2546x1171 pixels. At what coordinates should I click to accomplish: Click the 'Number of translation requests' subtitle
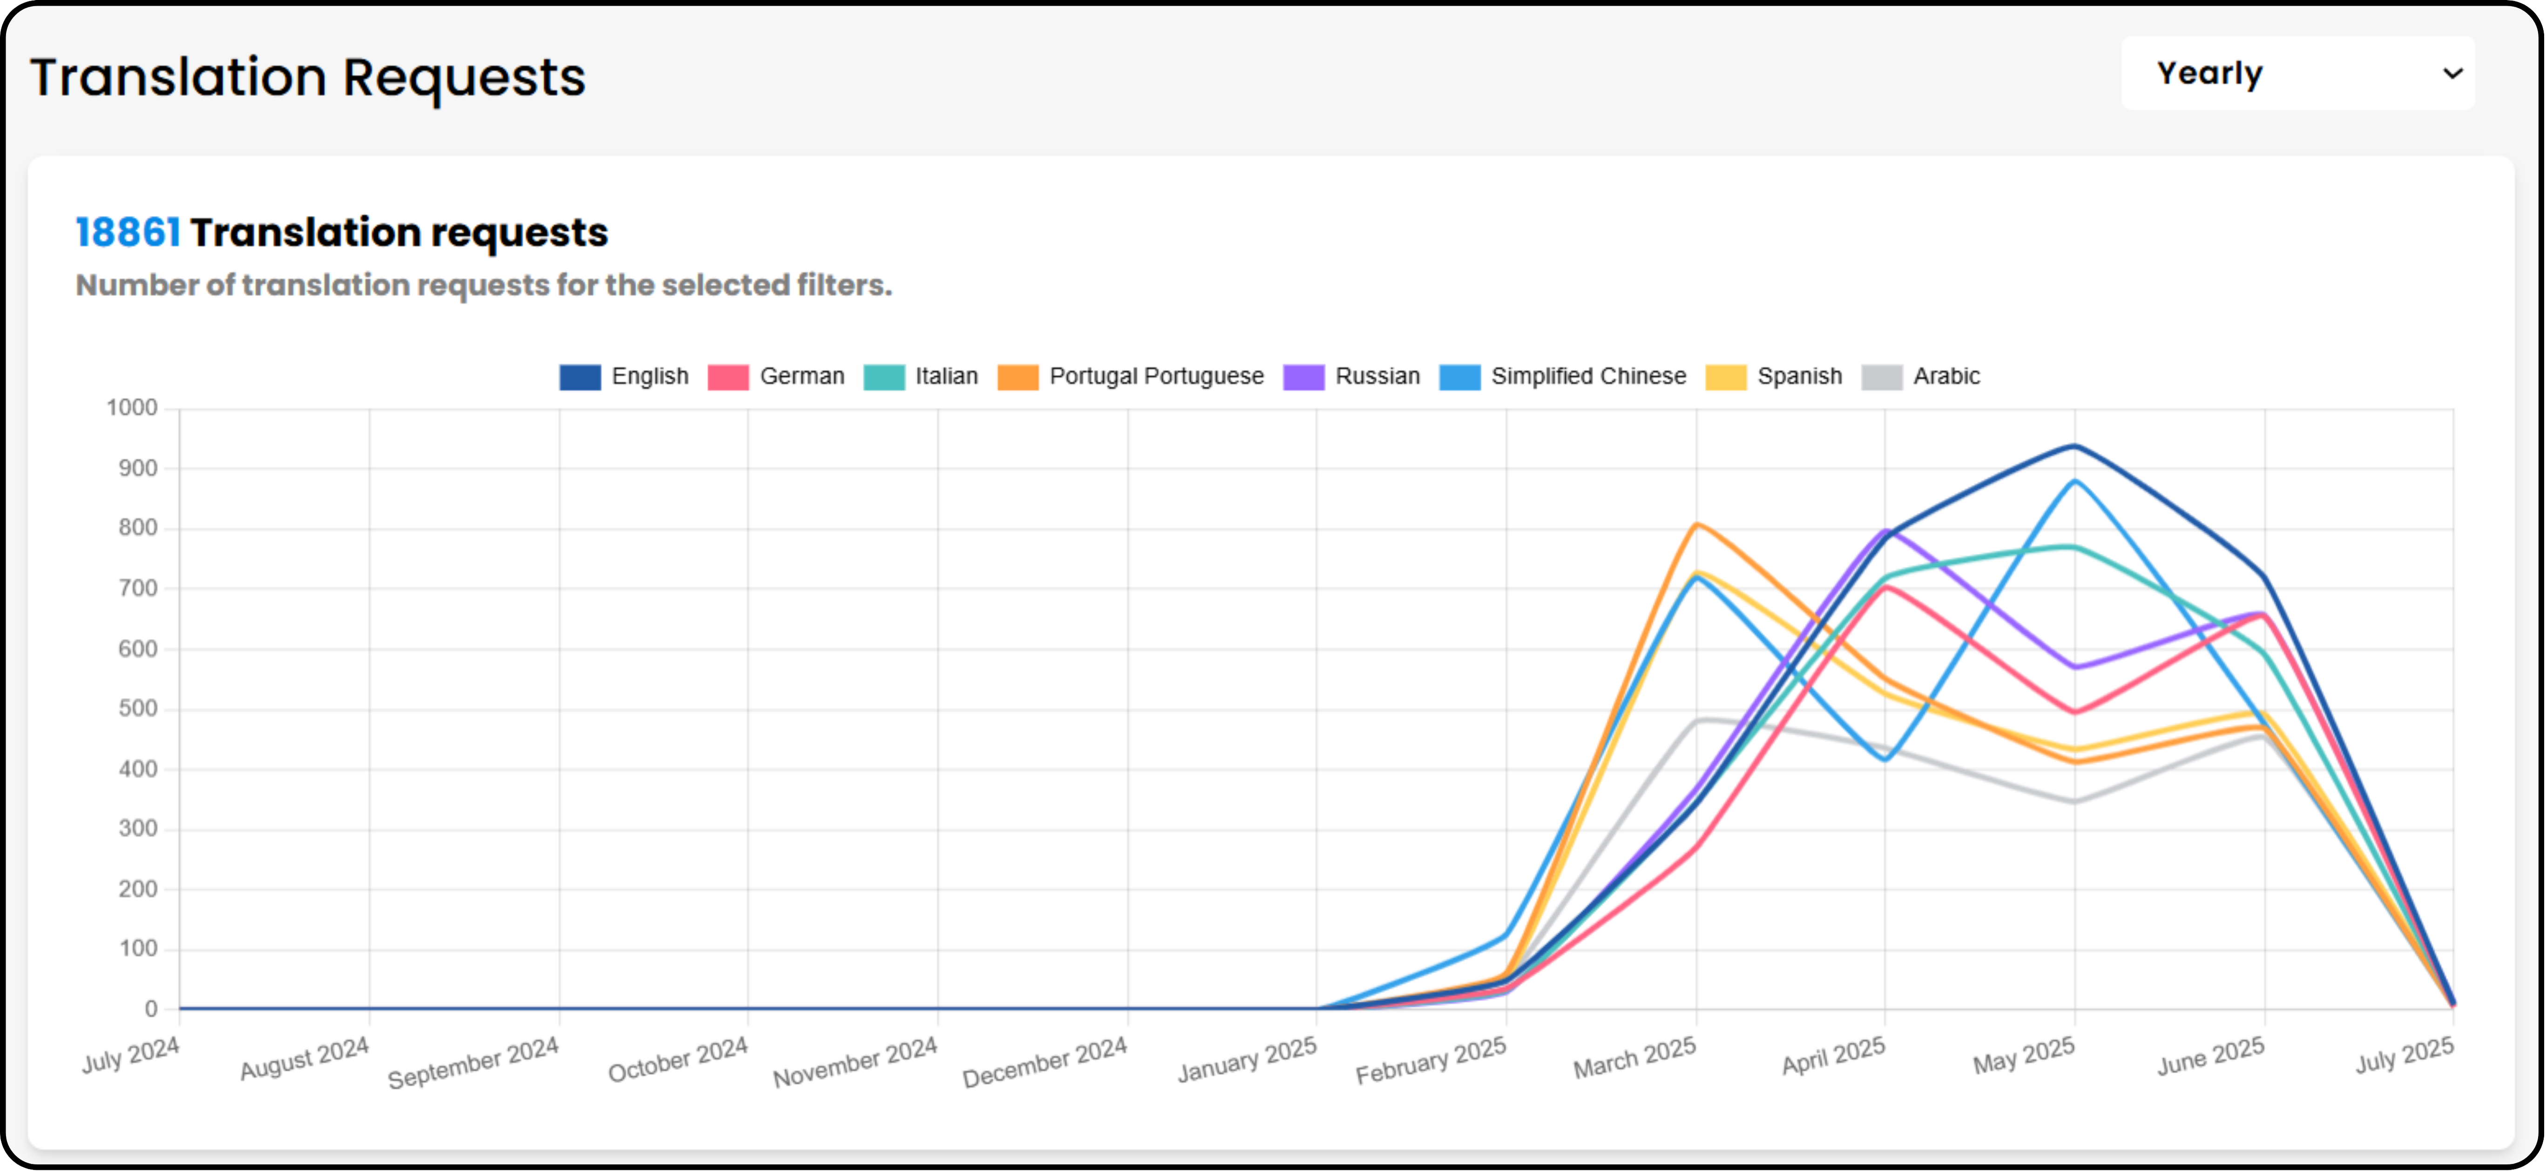(x=484, y=286)
